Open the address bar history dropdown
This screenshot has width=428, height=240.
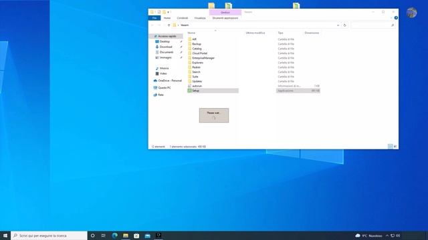click(x=338, y=25)
